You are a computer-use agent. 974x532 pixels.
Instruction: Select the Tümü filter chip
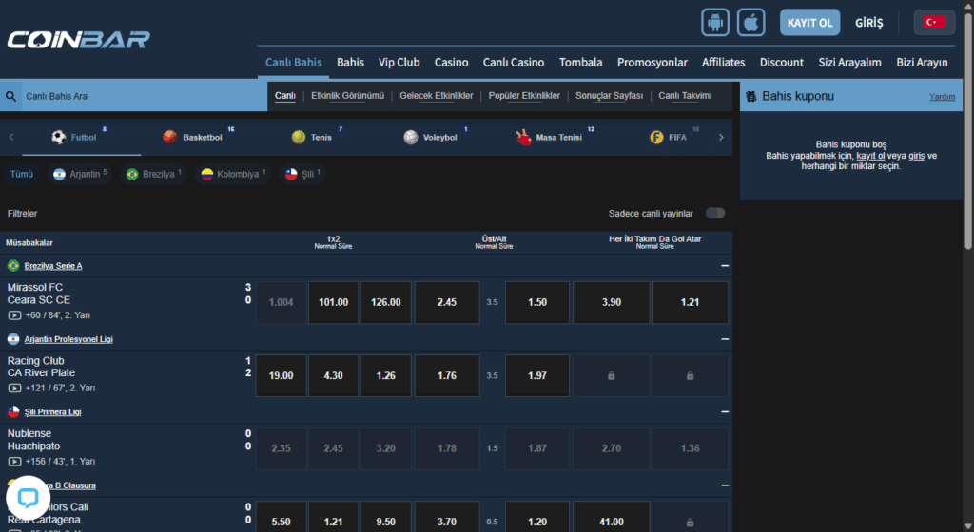[x=21, y=174]
